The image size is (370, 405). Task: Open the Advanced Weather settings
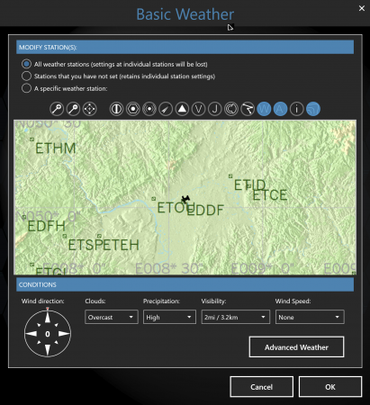[x=296, y=347]
